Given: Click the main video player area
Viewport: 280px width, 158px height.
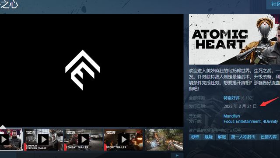Looking at the screenshot, I should click(x=92, y=70).
